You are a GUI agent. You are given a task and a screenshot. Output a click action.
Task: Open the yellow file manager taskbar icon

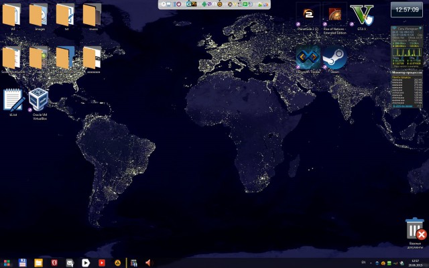38,263
